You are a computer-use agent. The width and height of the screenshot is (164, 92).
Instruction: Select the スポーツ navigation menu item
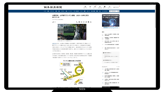[x=88, y=11]
